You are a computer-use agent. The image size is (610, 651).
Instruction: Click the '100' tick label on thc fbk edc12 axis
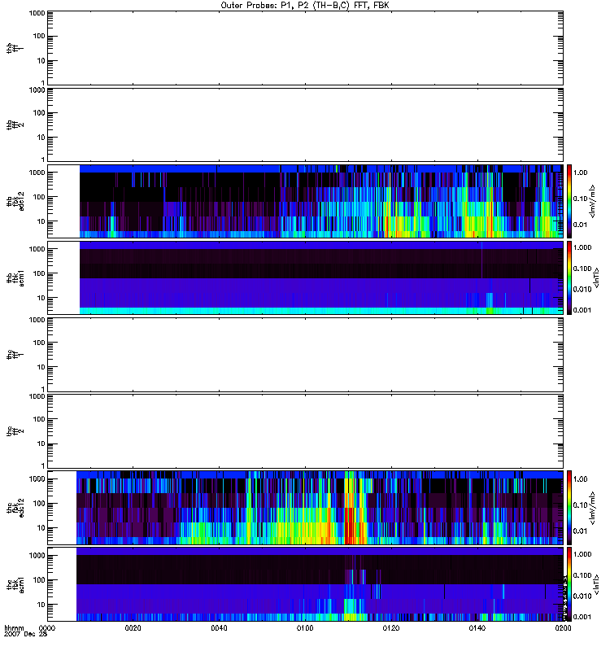coord(39,504)
